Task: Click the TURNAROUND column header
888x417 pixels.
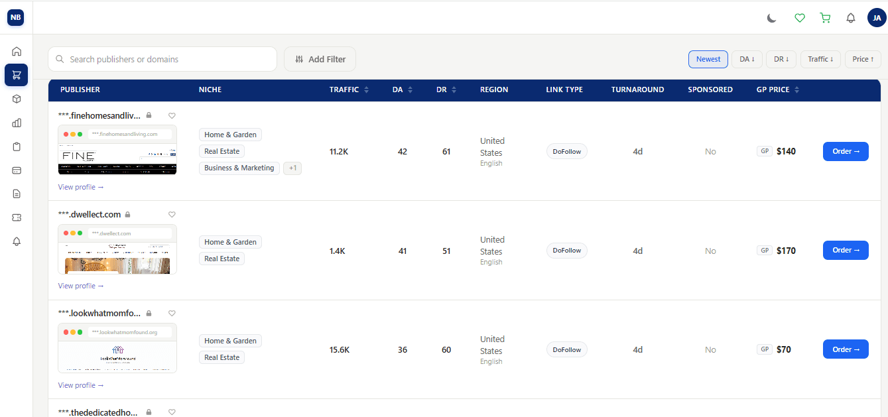Action: [x=637, y=89]
